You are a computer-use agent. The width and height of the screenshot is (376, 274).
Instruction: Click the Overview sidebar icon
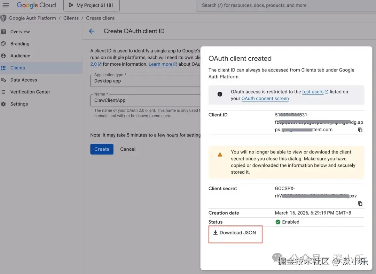pos(3,32)
